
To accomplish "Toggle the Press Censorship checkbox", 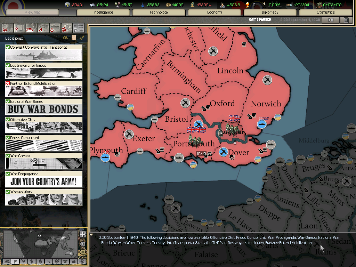I will tap(8, 138).
